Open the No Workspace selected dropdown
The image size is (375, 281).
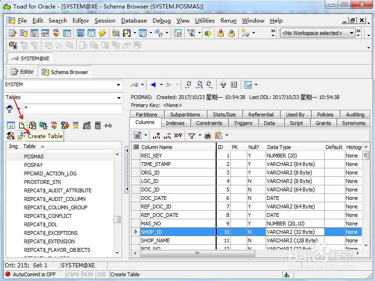click(351, 33)
